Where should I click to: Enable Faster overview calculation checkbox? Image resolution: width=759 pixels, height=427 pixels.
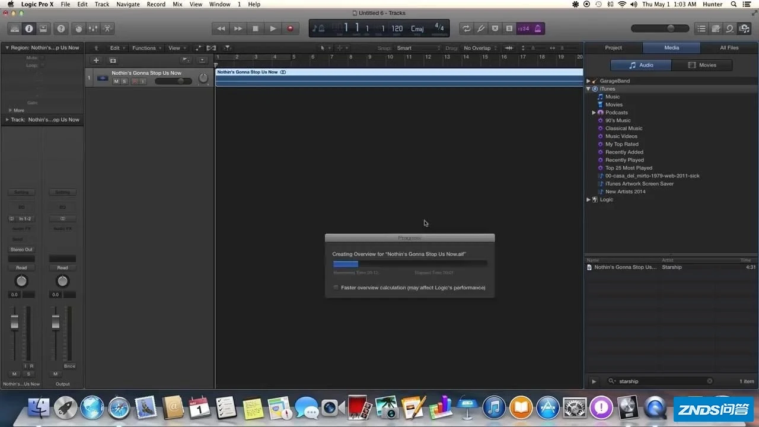[336, 288]
